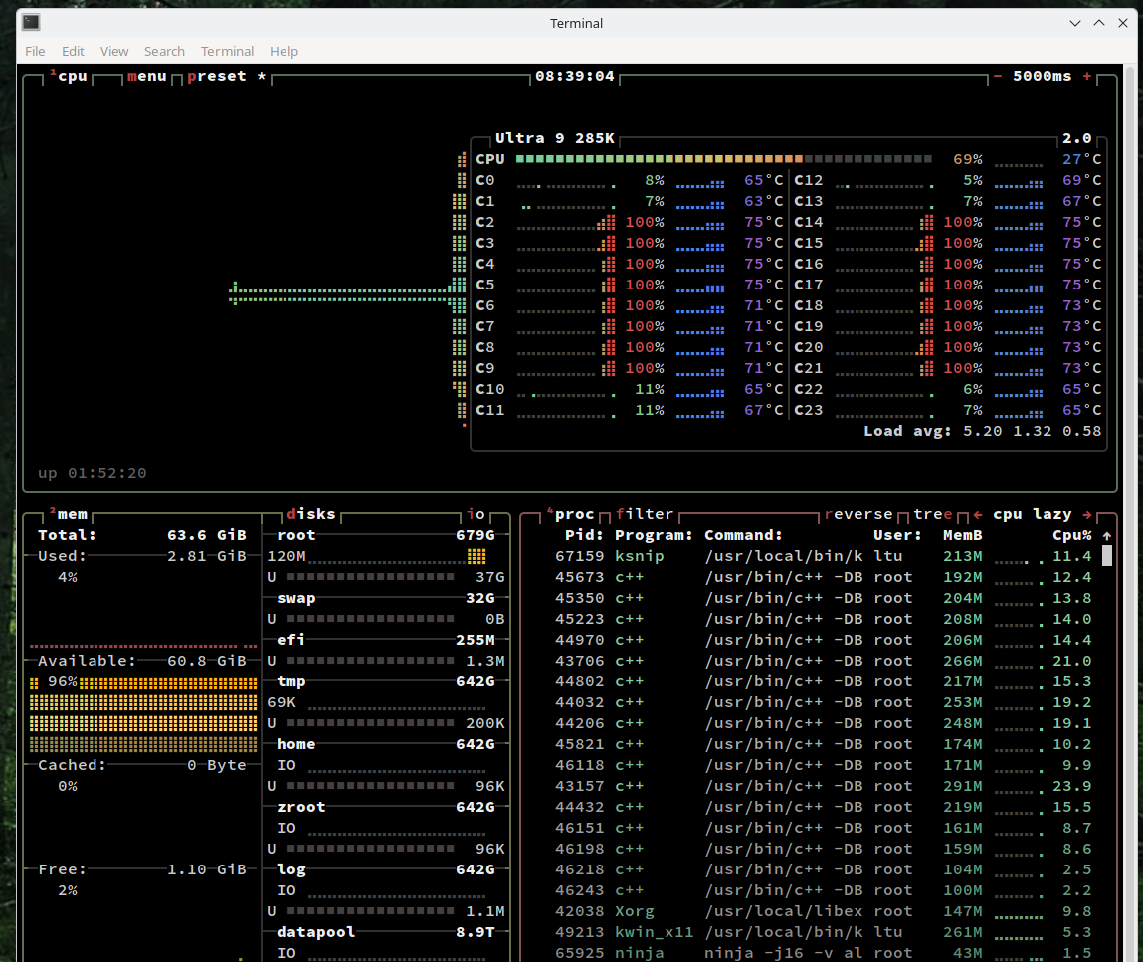Click the process list scroll-up arrow
Viewport: 1143px width, 962px height.
click(1107, 535)
